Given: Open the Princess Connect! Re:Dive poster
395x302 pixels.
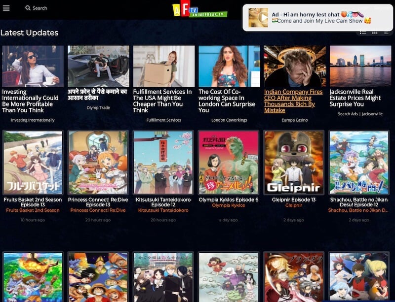Looking at the screenshot, I should pos(98,163).
